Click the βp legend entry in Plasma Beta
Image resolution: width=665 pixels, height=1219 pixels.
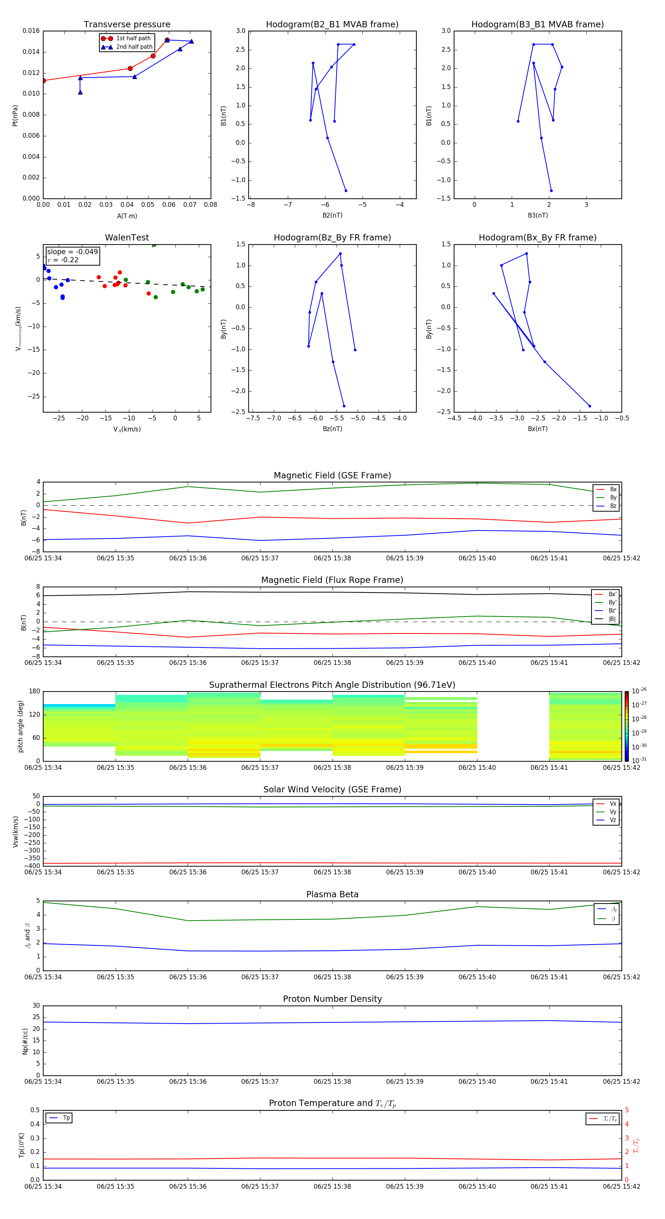coord(607,909)
